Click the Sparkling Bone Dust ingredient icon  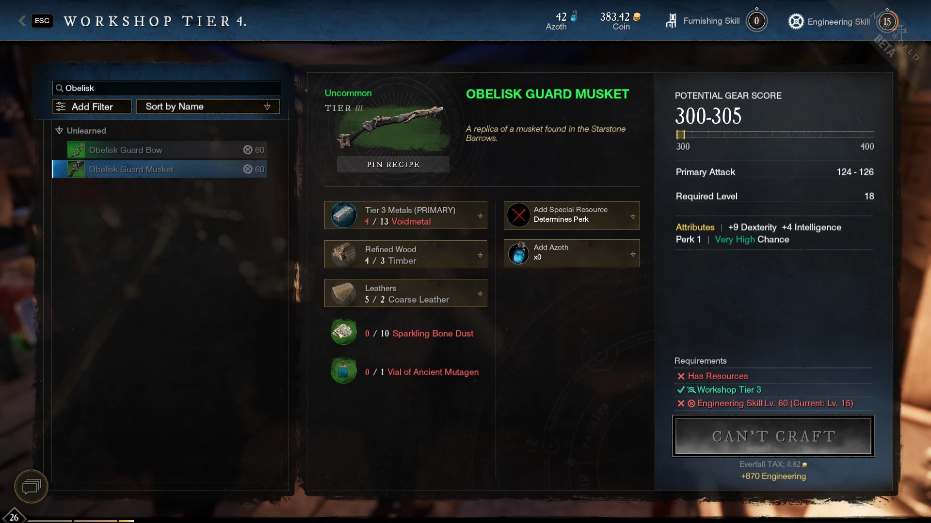[x=343, y=332]
